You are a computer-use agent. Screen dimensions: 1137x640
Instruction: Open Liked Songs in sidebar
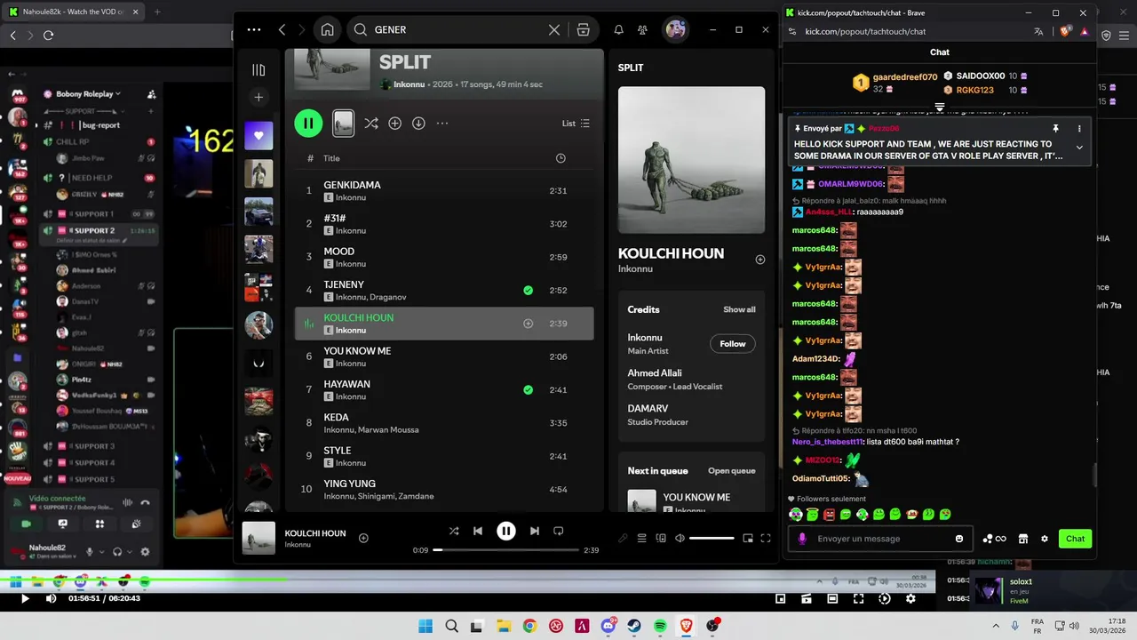(x=258, y=136)
